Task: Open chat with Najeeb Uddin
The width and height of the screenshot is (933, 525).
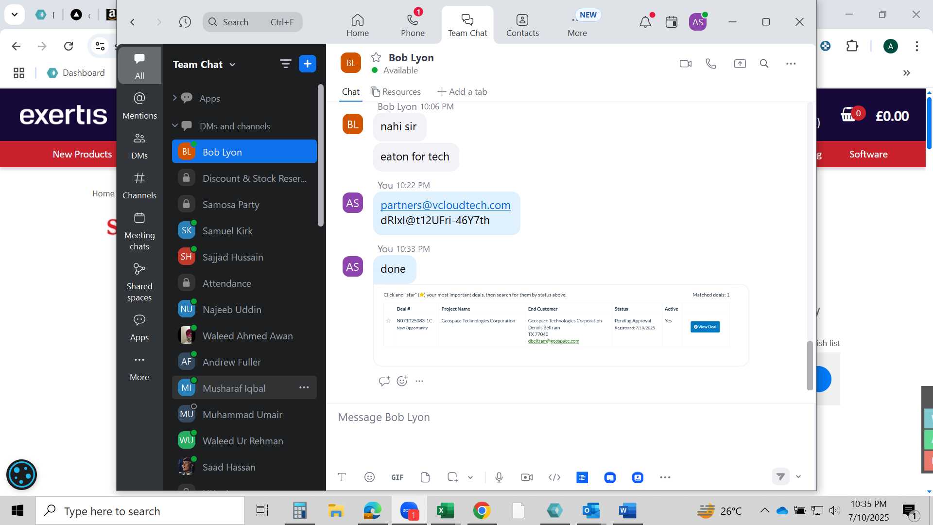Action: 244,310
